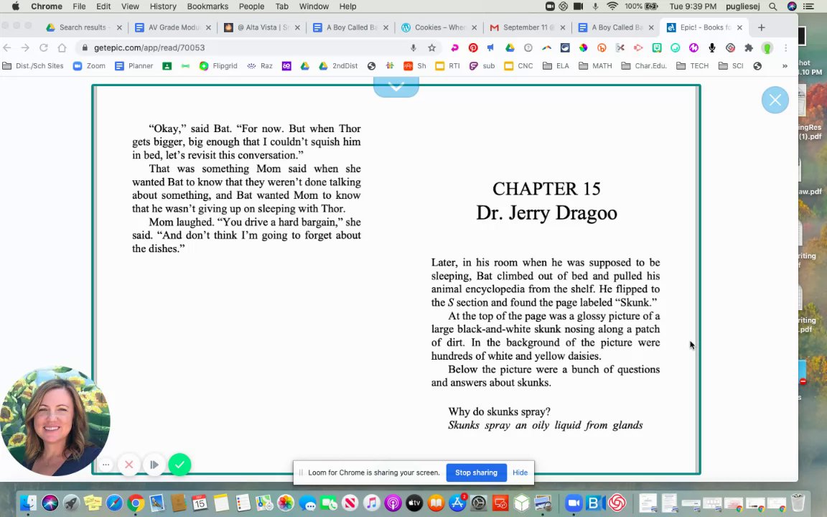Image resolution: width=827 pixels, height=517 pixels.
Task: Open the App Store from the dock
Action: (457, 503)
